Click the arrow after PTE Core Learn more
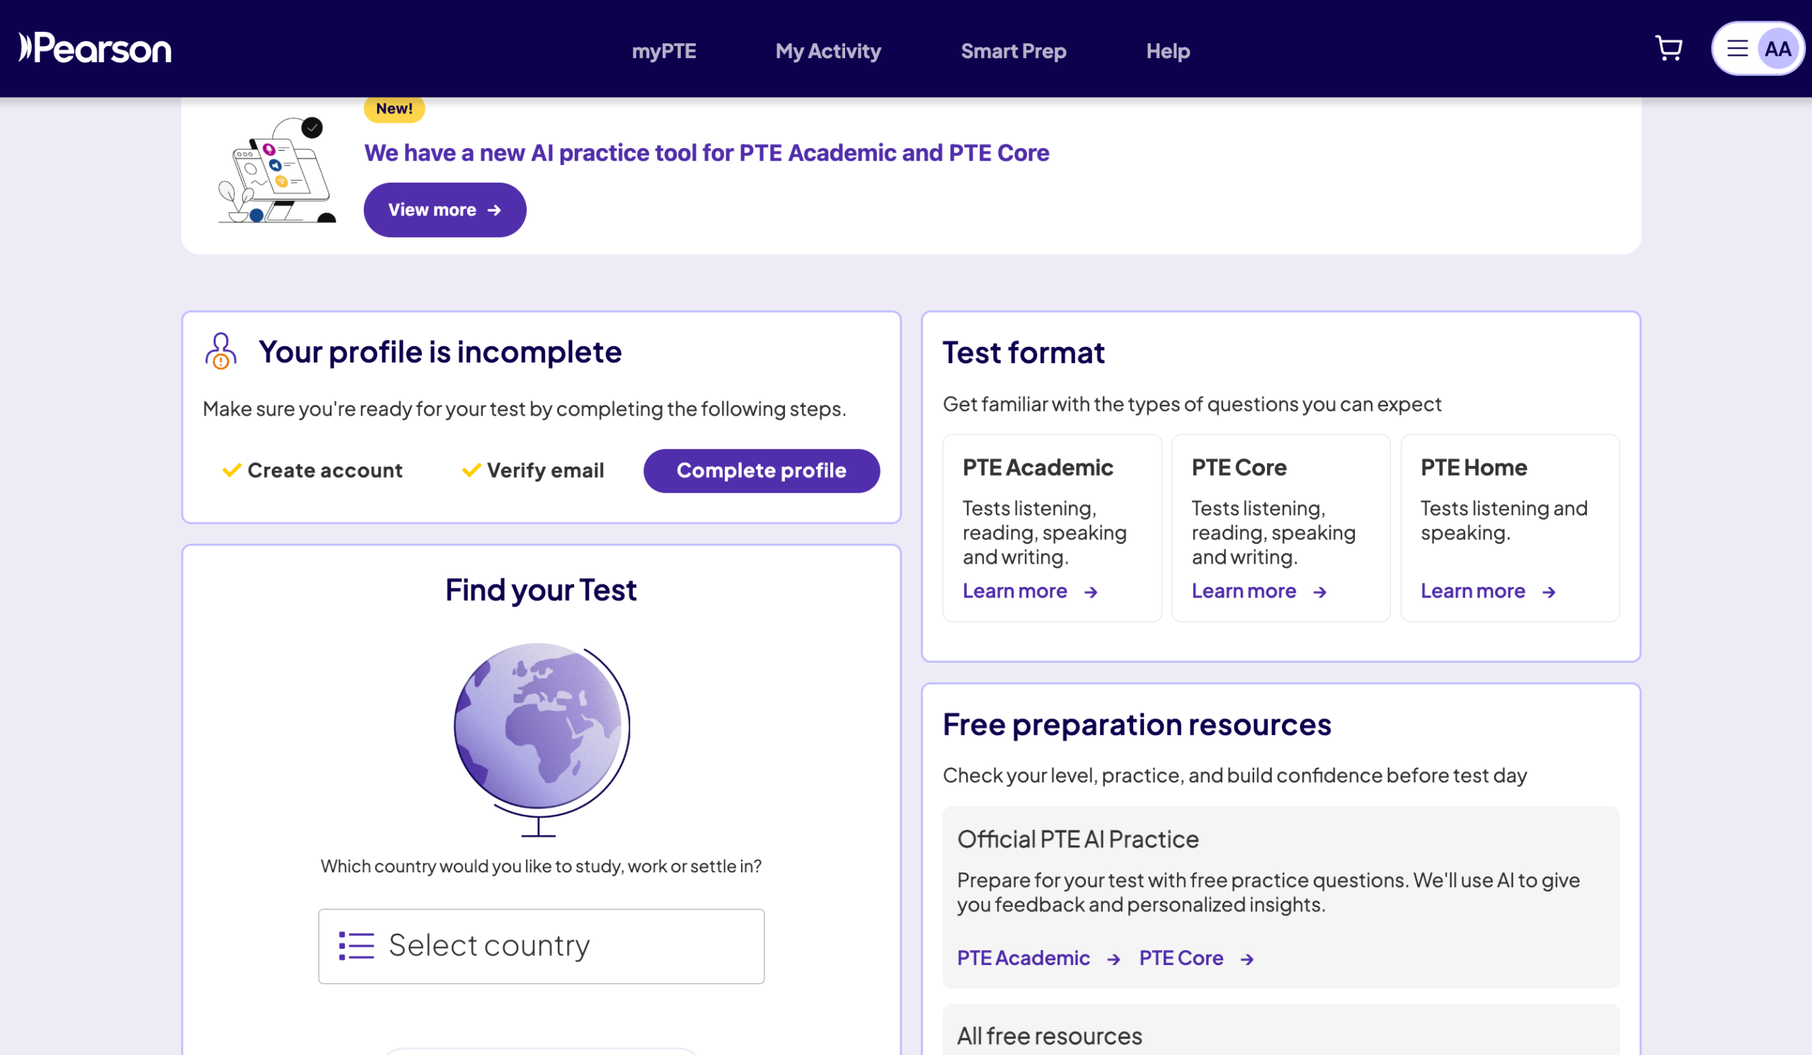The image size is (1812, 1055). tap(1319, 592)
